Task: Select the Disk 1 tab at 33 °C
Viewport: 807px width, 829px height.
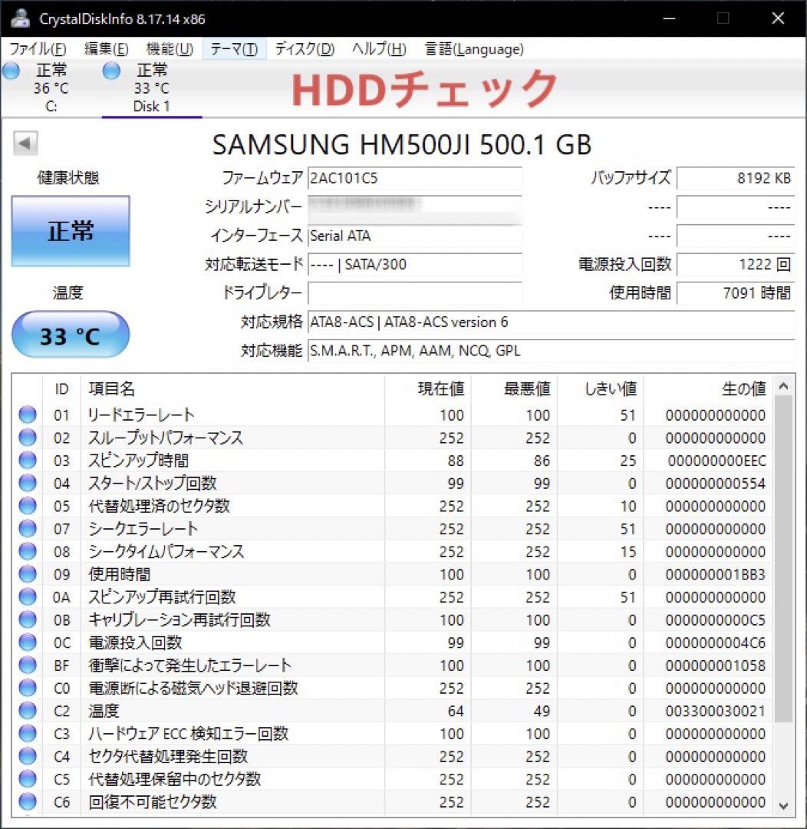Action: pyautogui.click(x=152, y=88)
